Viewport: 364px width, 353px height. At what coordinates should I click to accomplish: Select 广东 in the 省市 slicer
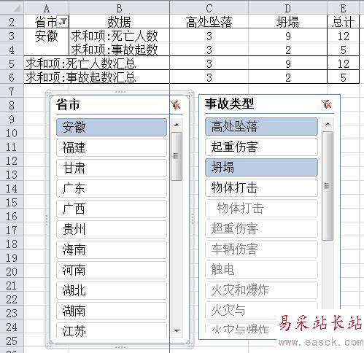click(x=112, y=188)
